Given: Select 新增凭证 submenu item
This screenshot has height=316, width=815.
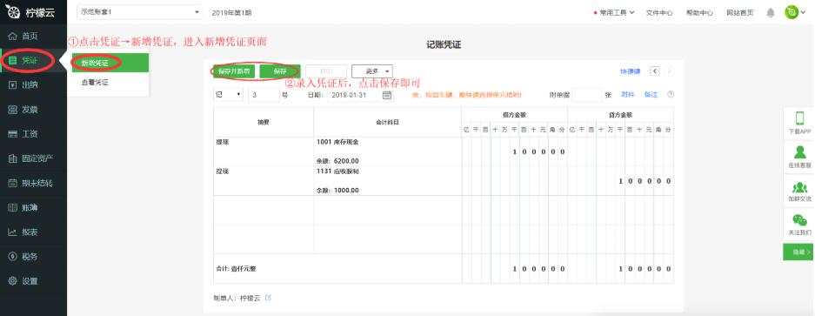Looking at the screenshot, I should point(110,63).
